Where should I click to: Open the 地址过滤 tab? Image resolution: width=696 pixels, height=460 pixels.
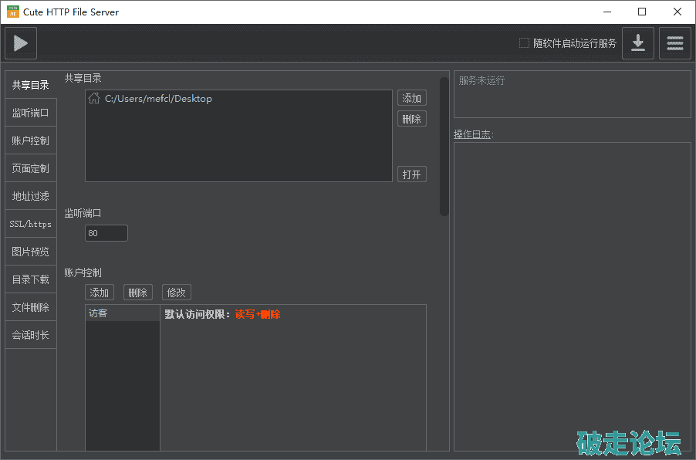pyautogui.click(x=31, y=196)
